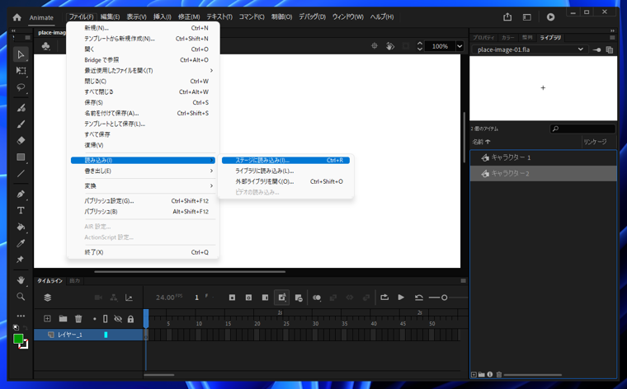Pin the current library using pin icon

pyautogui.click(x=596, y=49)
